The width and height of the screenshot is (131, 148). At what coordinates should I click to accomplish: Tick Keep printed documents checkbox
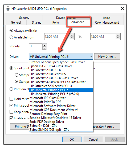pos(11,112)
